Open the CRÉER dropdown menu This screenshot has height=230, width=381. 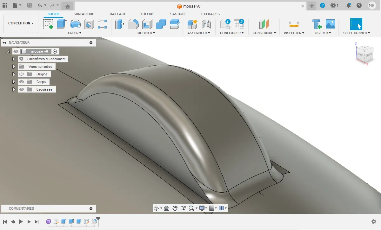75,33
